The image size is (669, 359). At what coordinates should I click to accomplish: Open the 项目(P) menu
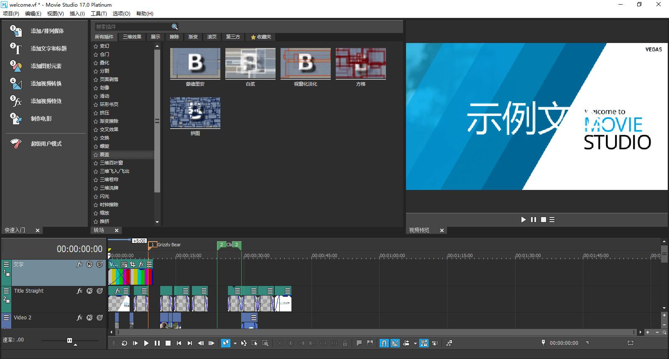click(x=11, y=13)
